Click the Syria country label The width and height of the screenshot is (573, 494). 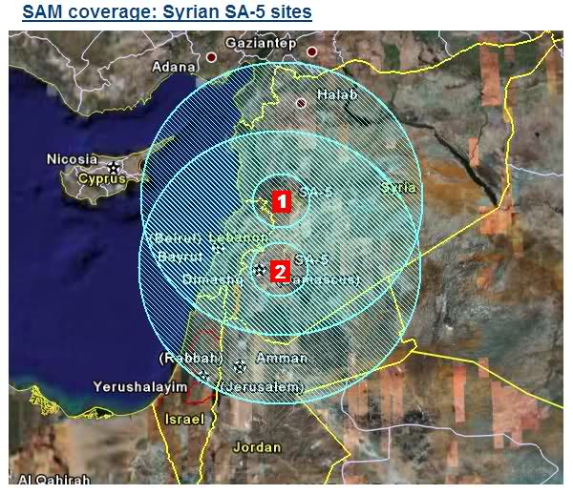398,188
